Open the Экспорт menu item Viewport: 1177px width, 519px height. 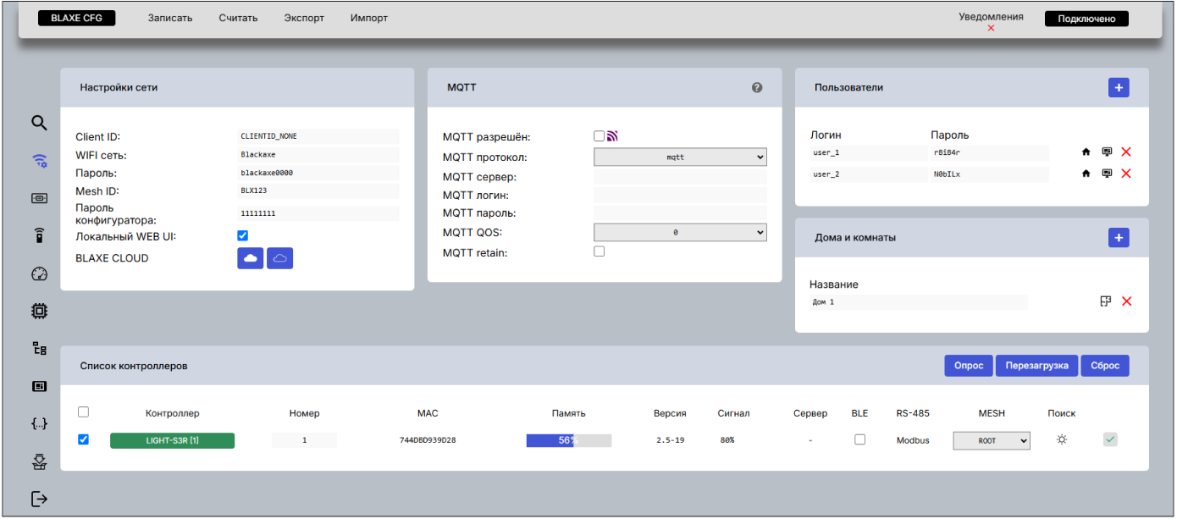click(304, 18)
